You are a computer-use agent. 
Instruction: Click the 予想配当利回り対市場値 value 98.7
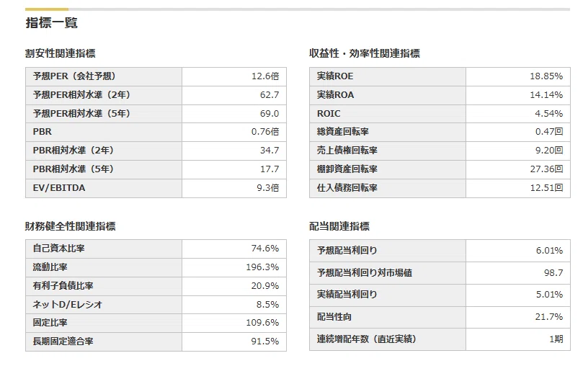553,273
